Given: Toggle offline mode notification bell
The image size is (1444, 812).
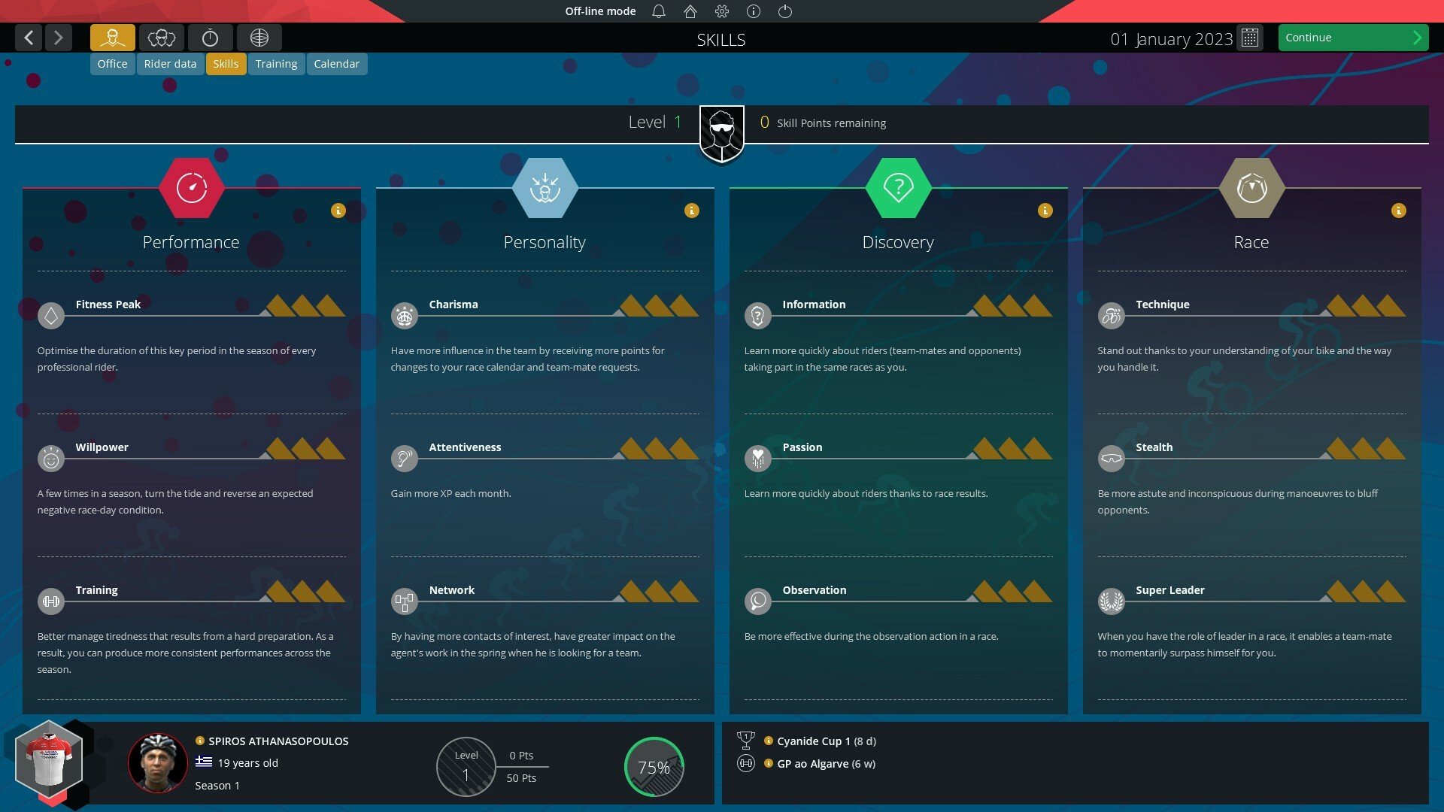Looking at the screenshot, I should pyautogui.click(x=660, y=11).
